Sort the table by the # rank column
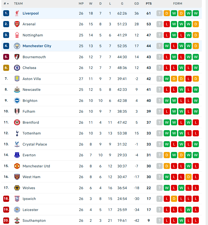Image resolution: width=208 pixels, height=225 pixels. coord(6,4)
